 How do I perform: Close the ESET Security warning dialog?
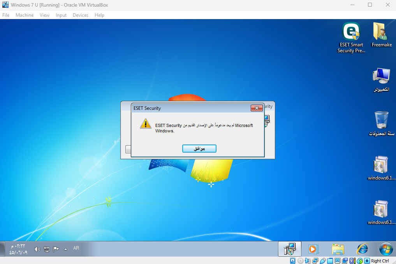point(257,108)
